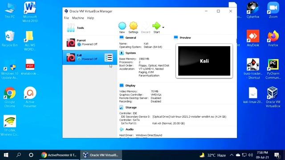The image size is (285, 160).
Task: Click the Cortana circle in taskbar
Action: [x=31, y=155]
